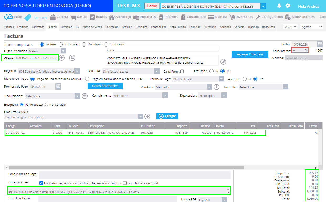Viewport: 326px width, 202px height.
Task: Switch to Nota Credito tab
Action: [178, 27]
